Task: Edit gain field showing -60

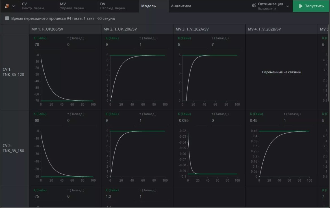Action: click(48, 121)
